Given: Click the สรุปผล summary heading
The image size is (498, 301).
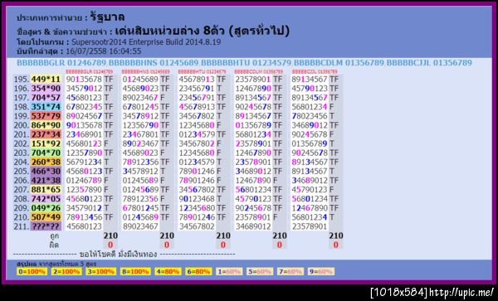Looking at the screenshot, I should point(27,264).
